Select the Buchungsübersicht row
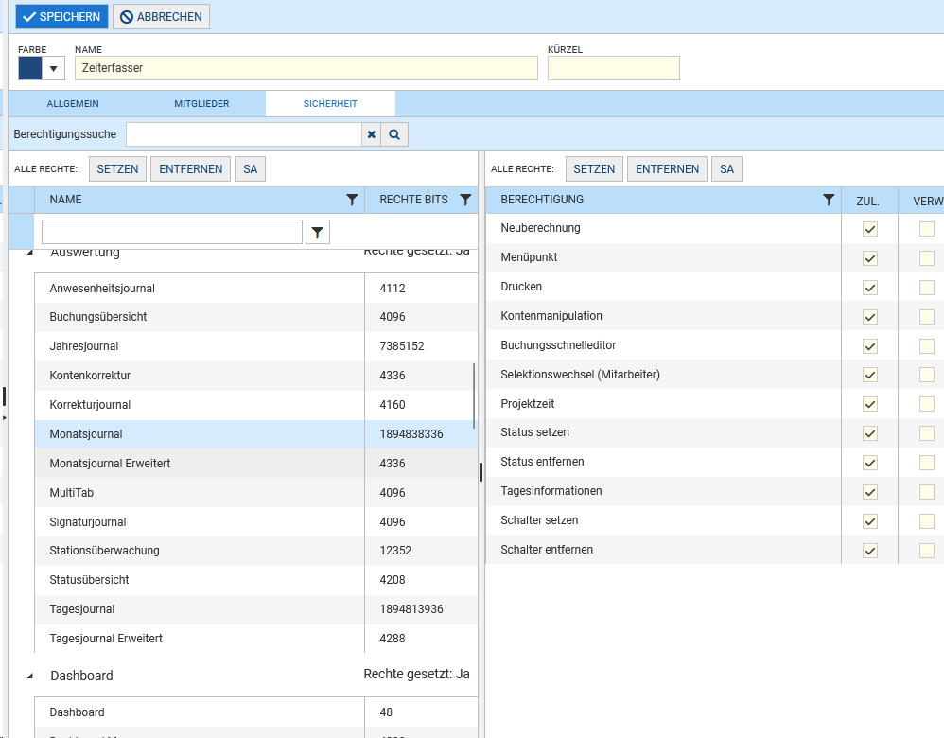Image resolution: width=944 pixels, height=738 pixels. coord(256,317)
